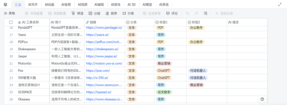
Task: Open the help question mark button
Action: click(x=262, y=99)
